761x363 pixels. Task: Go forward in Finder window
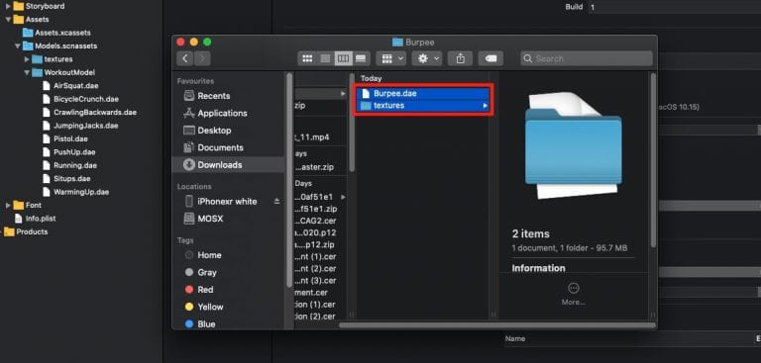click(x=202, y=58)
